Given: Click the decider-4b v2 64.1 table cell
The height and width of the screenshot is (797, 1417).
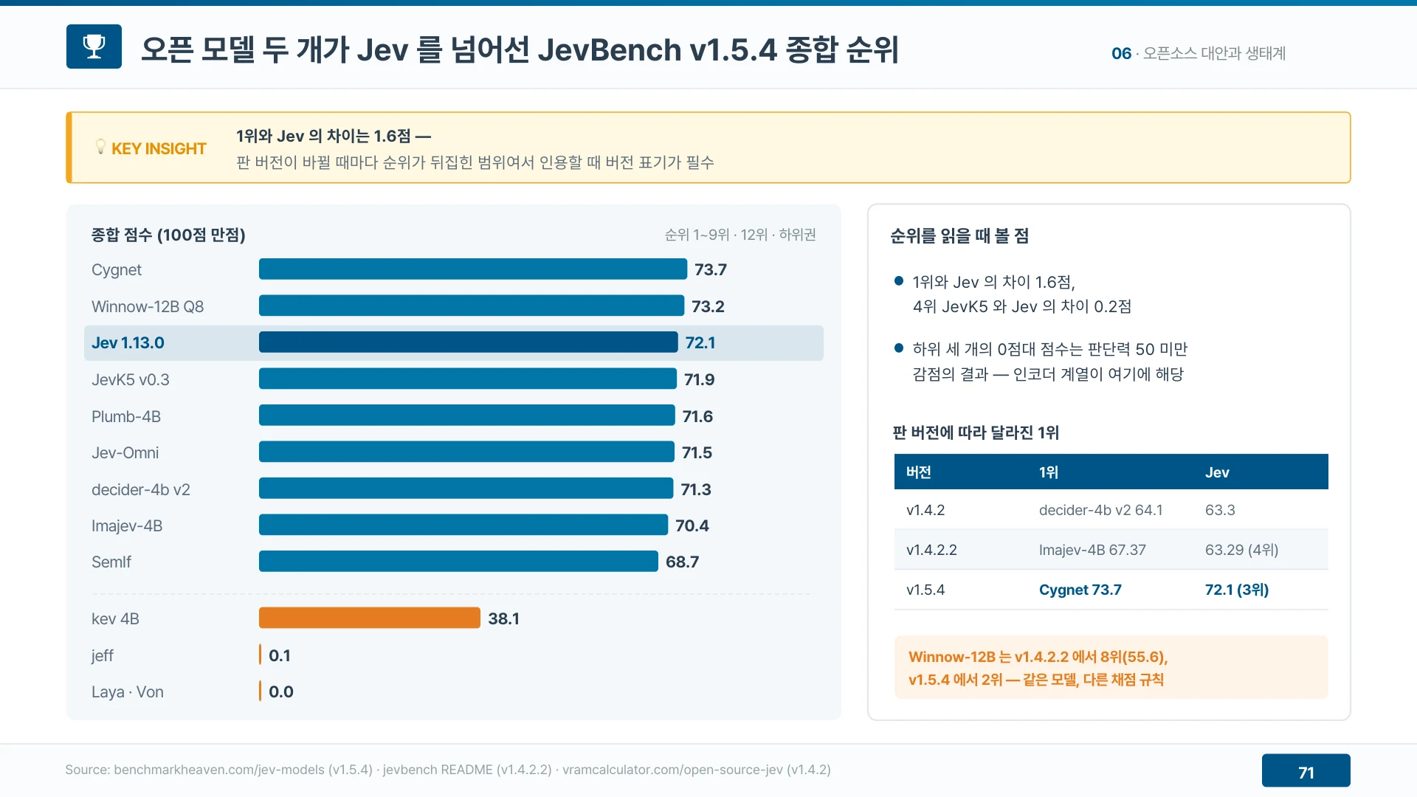Looking at the screenshot, I should pos(1101,510).
